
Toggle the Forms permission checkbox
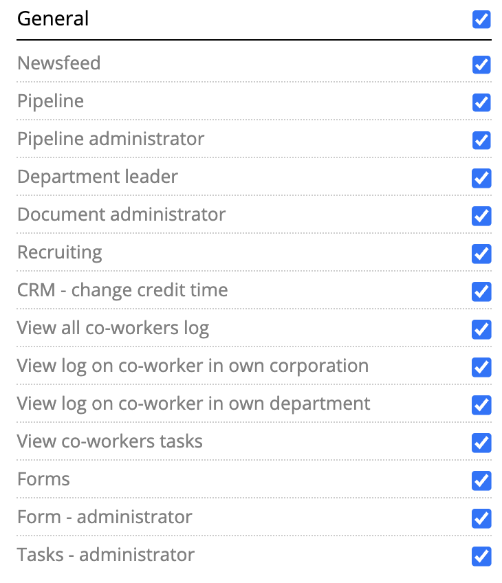pos(481,481)
